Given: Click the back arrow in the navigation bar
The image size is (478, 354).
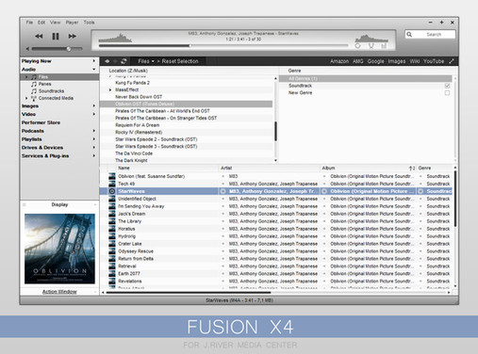Looking at the screenshot, I should pyautogui.click(x=107, y=61).
